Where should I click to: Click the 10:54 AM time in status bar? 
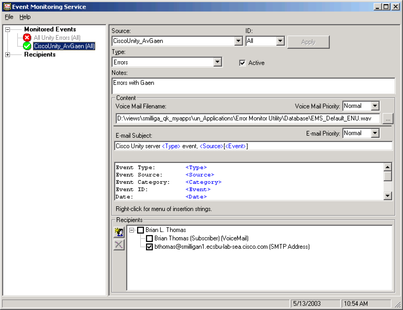click(x=356, y=304)
